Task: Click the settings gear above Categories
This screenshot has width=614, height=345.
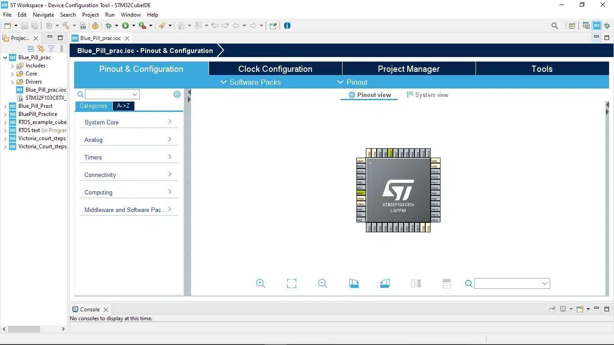Action: point(177,94)
